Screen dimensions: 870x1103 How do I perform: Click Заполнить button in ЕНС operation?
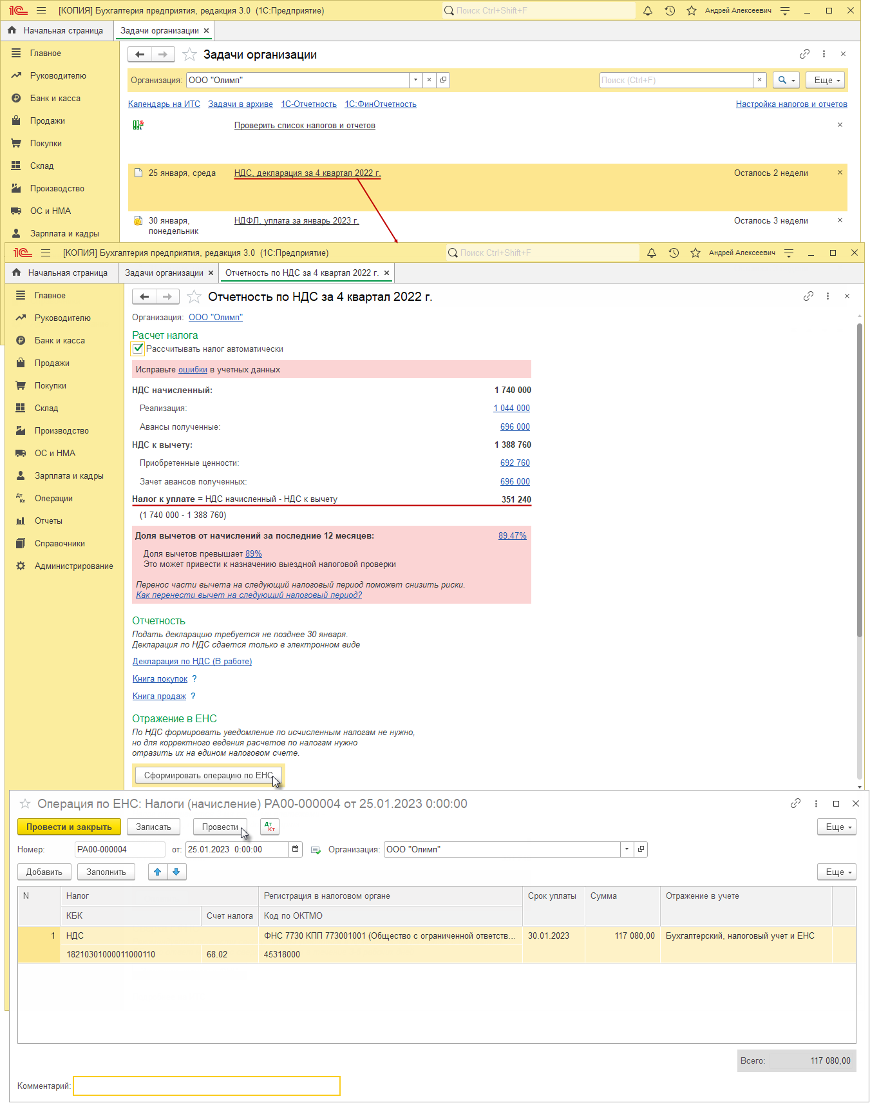click(106, 872)
